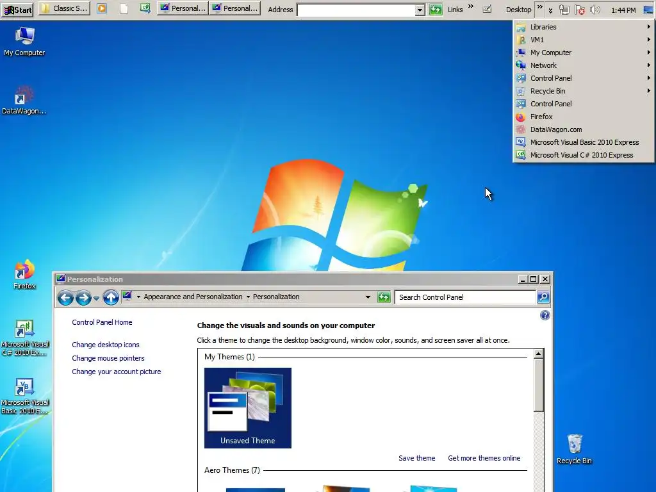Click the search magnifier button
The height and width of the screenshot is (492, 656).
click(543, 297)
